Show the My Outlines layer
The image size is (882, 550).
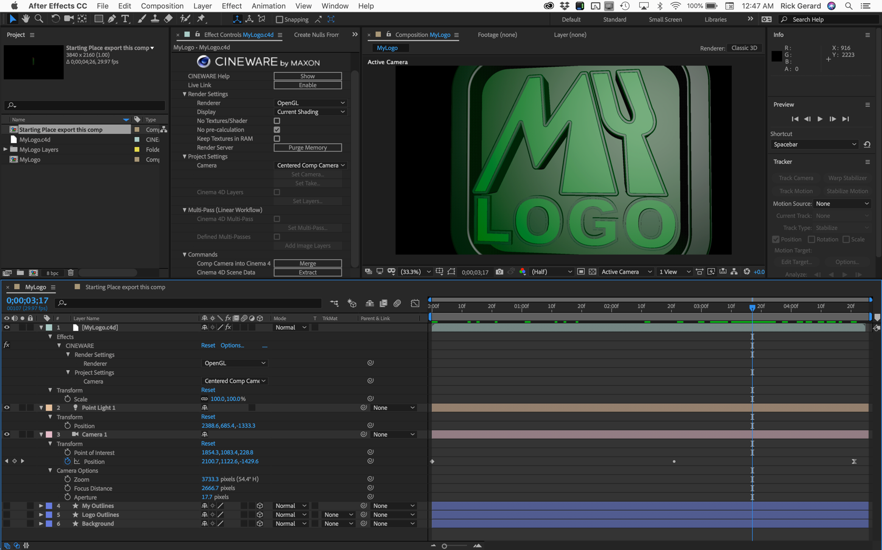click(x=7, y=506)
